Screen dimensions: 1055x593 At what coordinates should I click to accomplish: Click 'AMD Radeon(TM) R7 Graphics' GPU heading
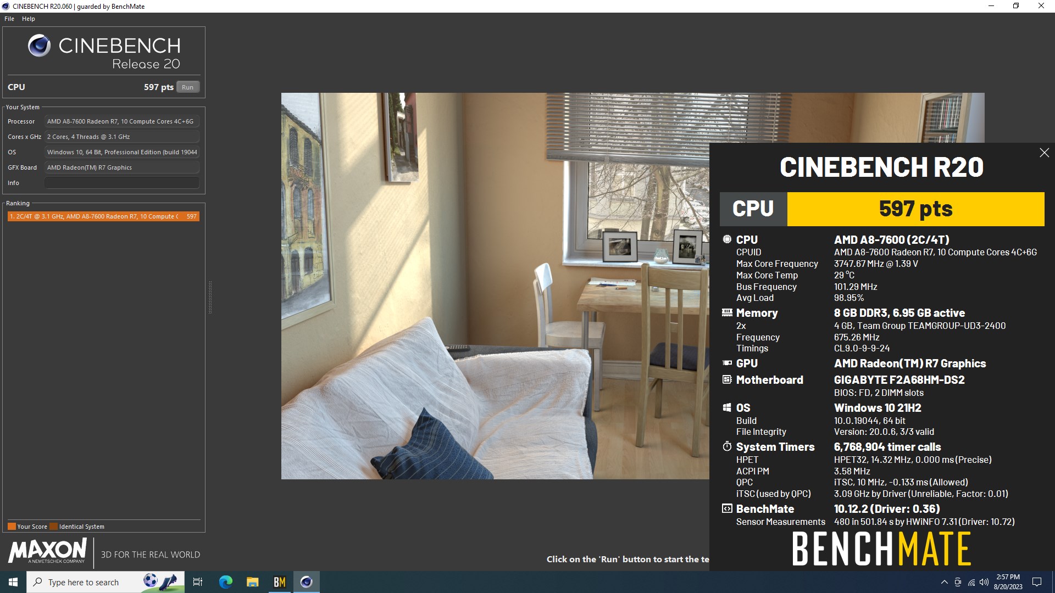point(910,363)
